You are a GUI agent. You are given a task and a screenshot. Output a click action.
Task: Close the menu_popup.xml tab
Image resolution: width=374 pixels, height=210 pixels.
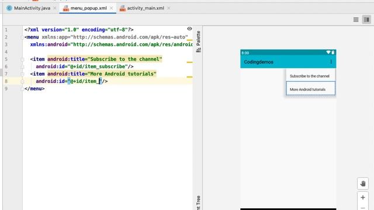(111, 8)
